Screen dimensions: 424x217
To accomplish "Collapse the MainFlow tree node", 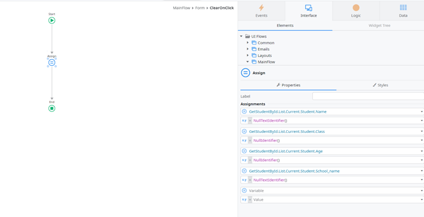I will [x=248, y=61].
